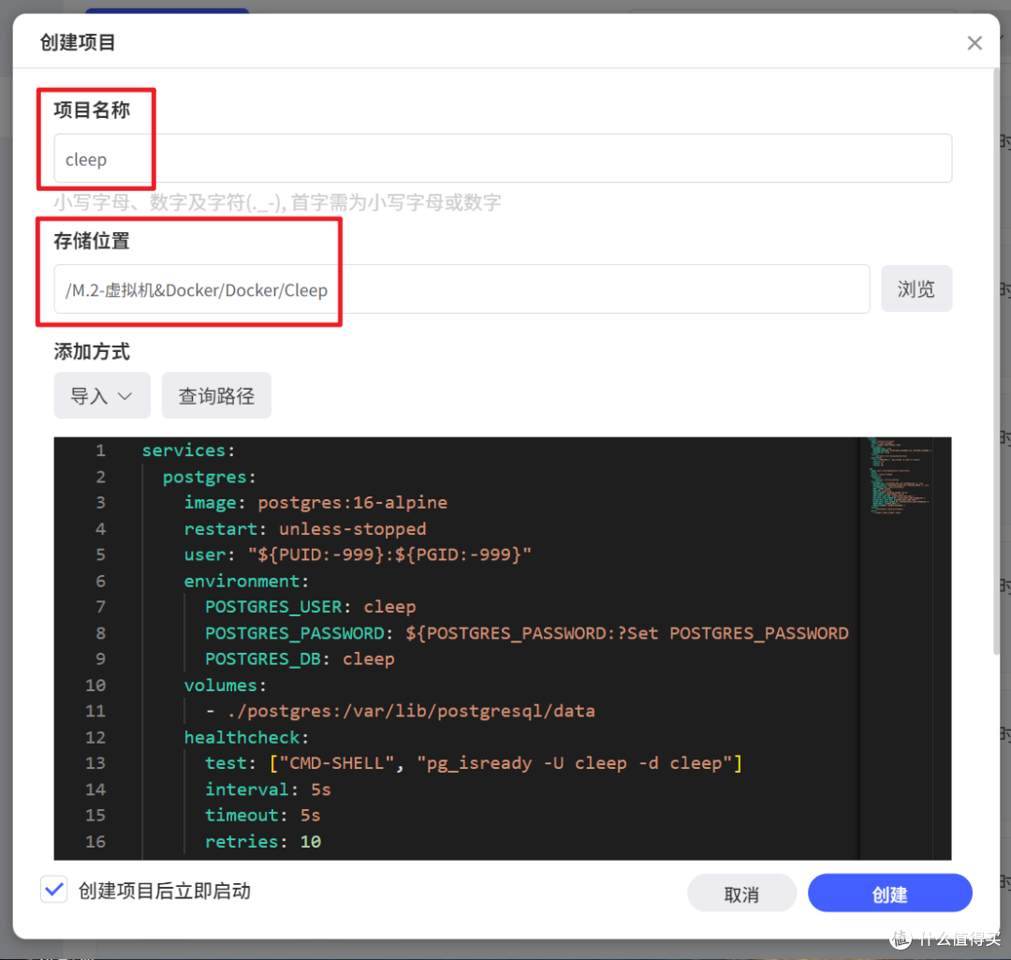Click line 'POSTGRES_USER: cleep'

click(x=310, y=607)
